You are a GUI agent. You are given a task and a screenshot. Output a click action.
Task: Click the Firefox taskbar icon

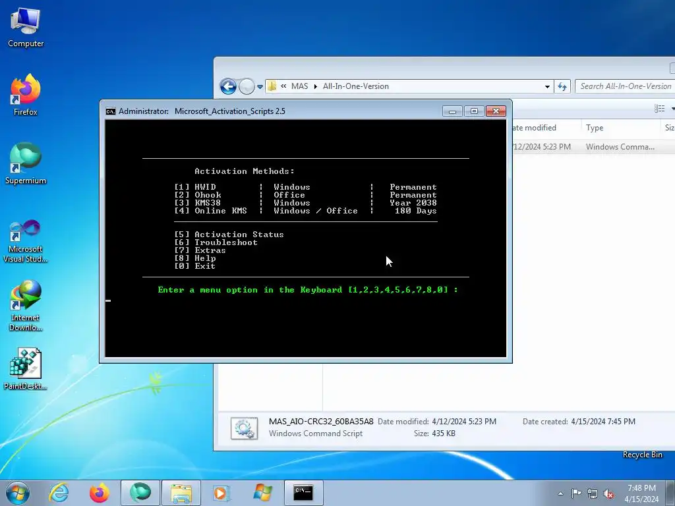[x=99, y=493]
